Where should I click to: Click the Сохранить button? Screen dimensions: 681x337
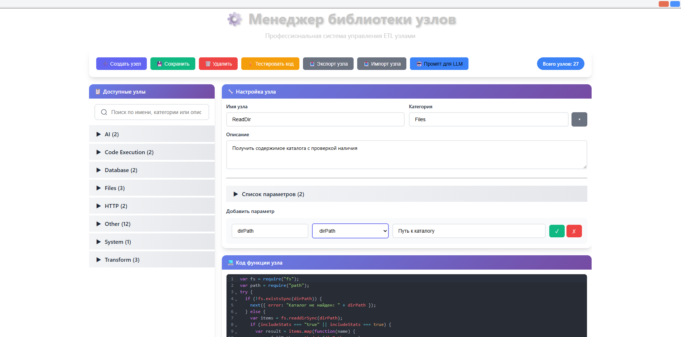173,64
